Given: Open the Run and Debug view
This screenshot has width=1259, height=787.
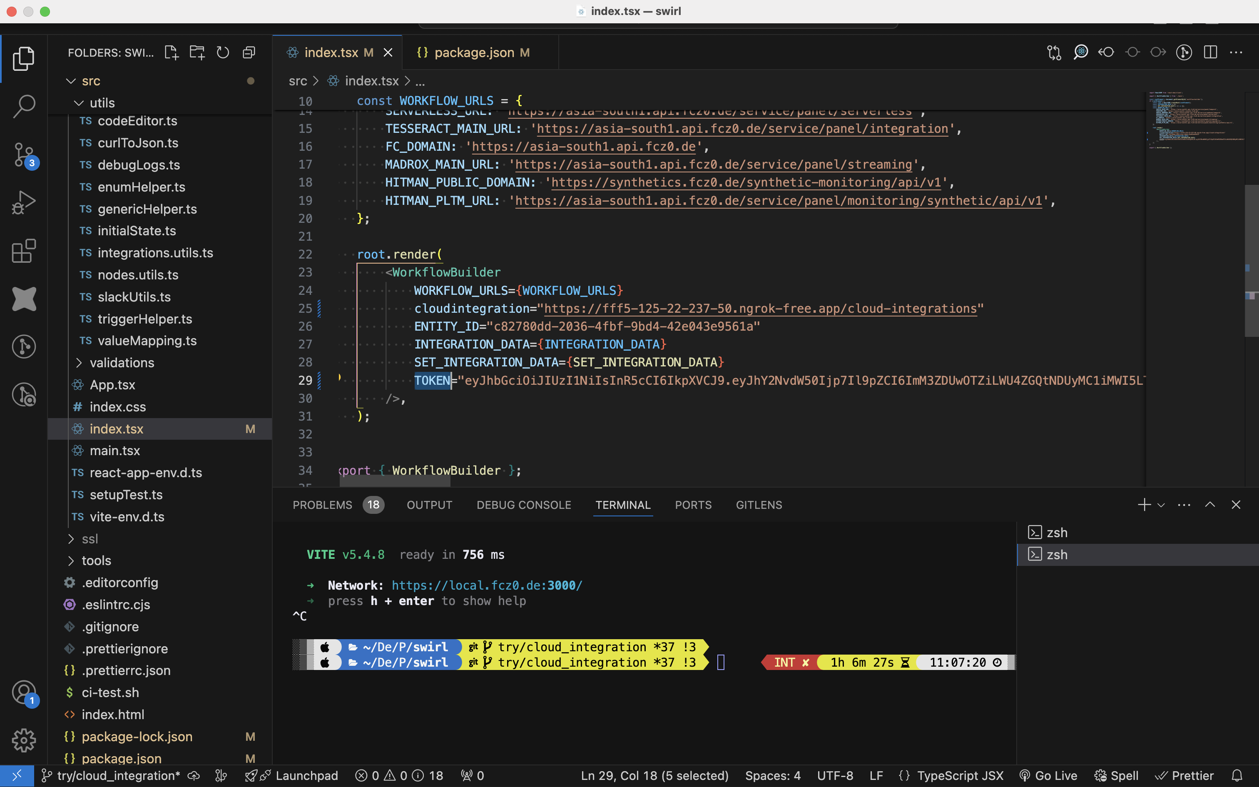Looking at the screenshot, I should tap(24, 202).
